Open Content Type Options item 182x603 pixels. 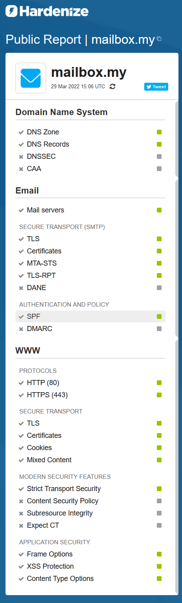90,579
